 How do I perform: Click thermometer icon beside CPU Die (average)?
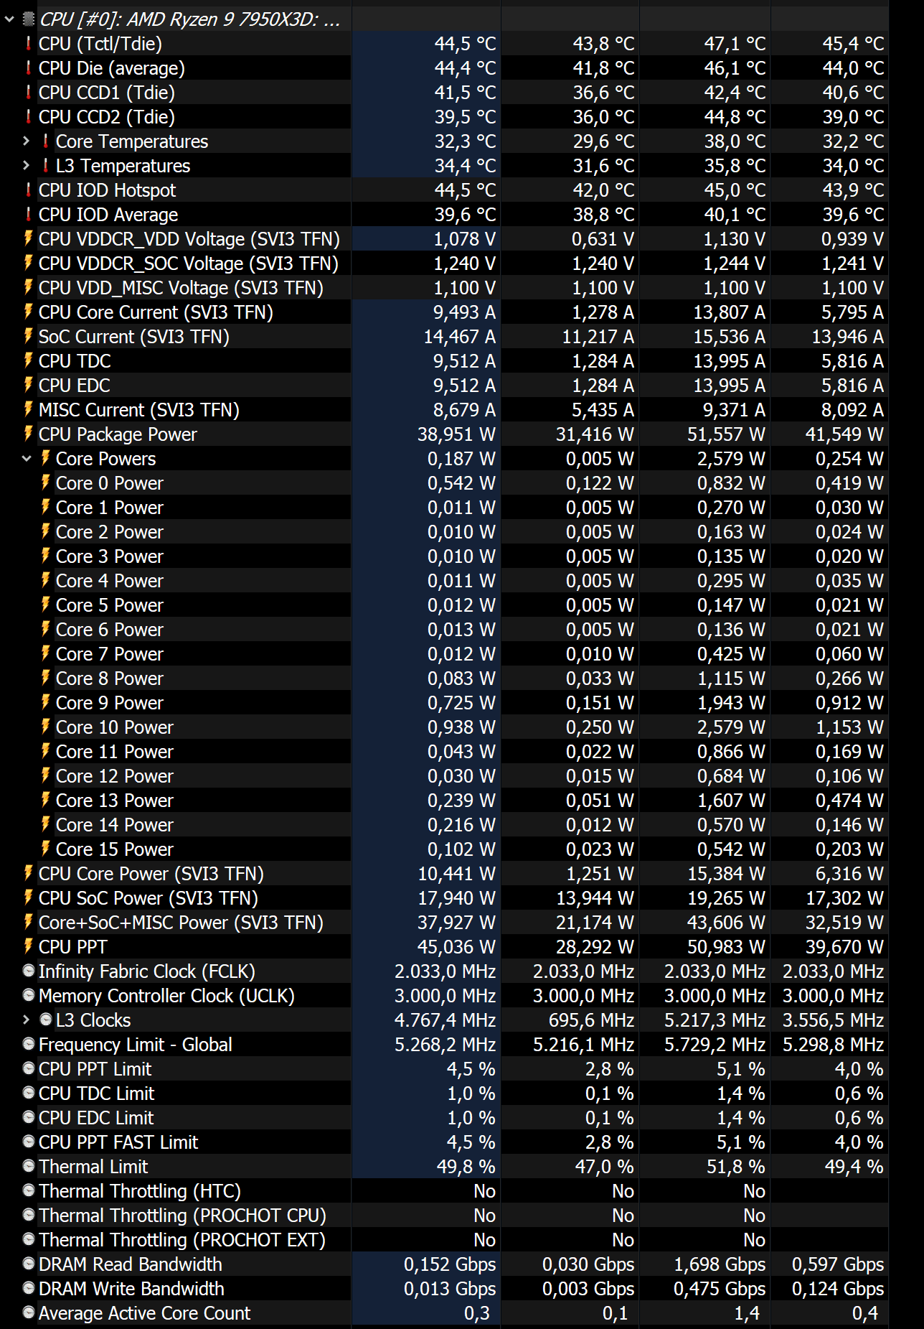coord(29,68)
